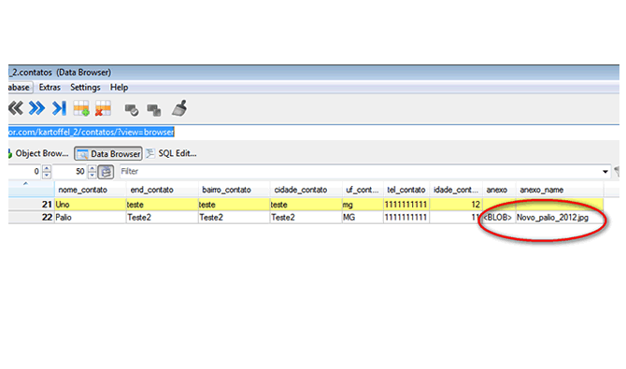Decrease the offset value 0 with down arrow
Image resolution: width=626 pixels, height=369 pixels.
47,175
